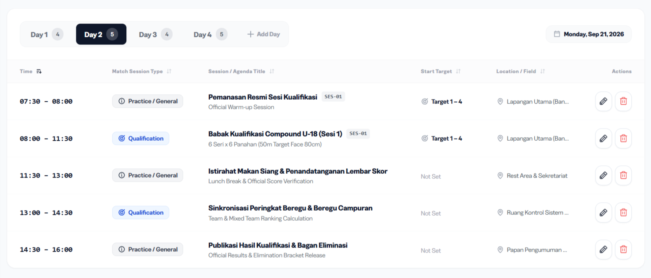
Task: Edit the Sinkronisasi Peringkat Beregu session
Action: [603, 212]
